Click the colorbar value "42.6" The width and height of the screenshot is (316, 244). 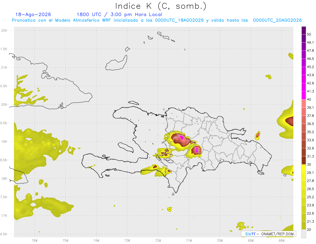tap(310, 83)
